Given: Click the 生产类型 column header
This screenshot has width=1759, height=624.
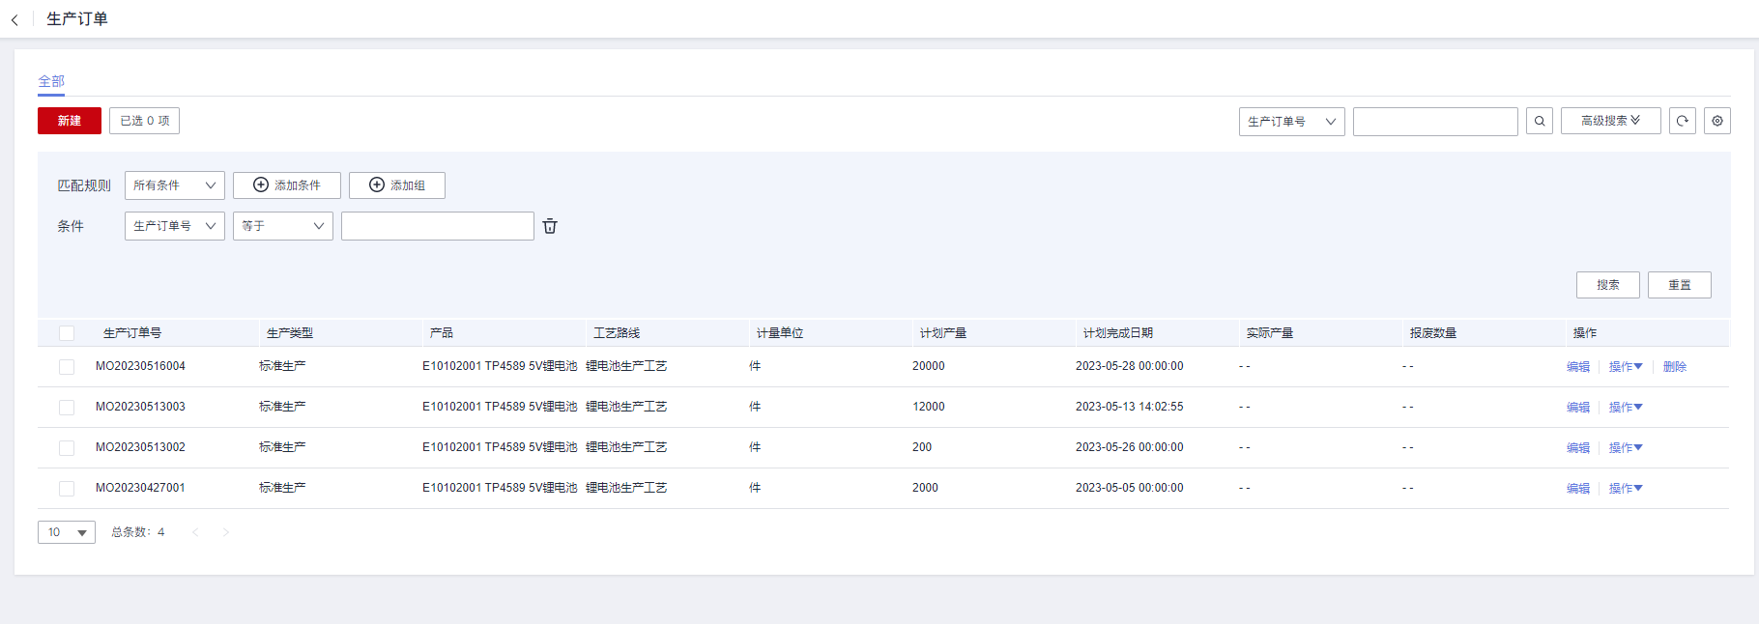Looking at the screenshot, I should (x=290, y=333).
